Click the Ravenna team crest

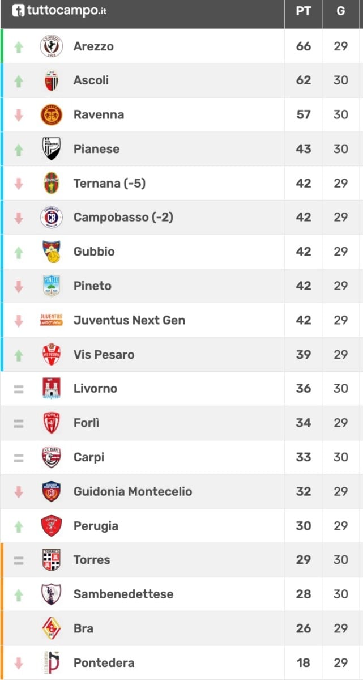coord(52,114)
